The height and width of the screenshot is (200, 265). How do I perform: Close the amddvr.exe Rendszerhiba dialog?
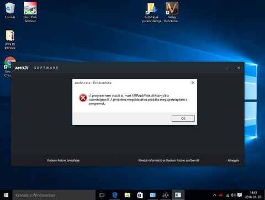click(193, 83)
